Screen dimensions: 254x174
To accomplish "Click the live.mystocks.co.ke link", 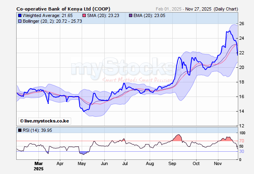I will [x=44, y=121].
